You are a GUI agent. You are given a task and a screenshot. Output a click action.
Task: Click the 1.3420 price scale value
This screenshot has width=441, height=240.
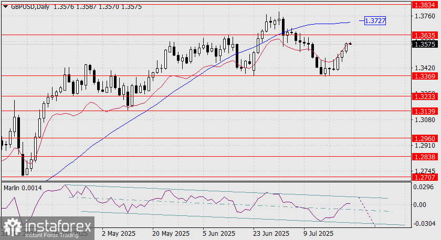tap(425, 68)
